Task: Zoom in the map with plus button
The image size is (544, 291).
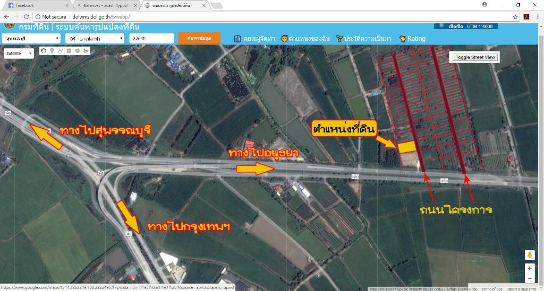Action: (x=530, y=268)
